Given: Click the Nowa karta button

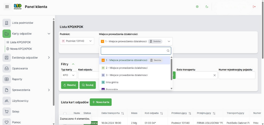Looking at the screenshot, I should (101, 102).
